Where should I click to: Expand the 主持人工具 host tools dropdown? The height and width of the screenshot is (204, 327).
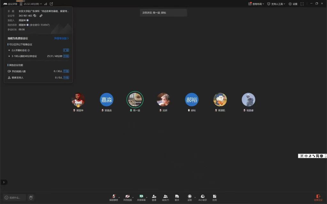click(x=277, y=4)
